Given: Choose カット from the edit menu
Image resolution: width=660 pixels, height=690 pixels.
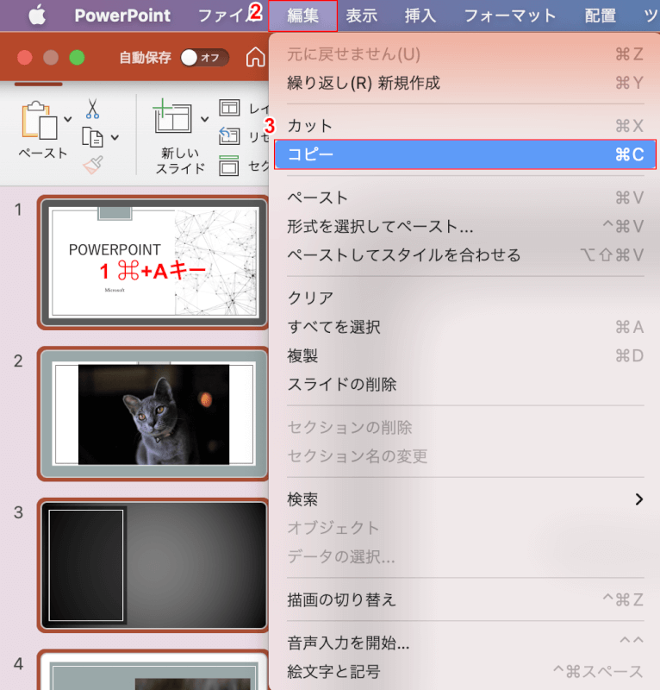Looking at the screenshot, I should pyautogui.click(x=465, y=126).
